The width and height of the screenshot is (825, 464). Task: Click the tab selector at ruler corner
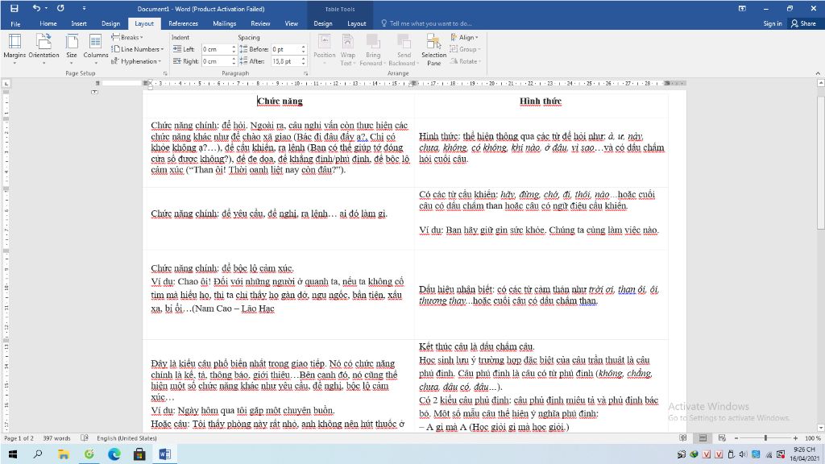pos(6,83)
